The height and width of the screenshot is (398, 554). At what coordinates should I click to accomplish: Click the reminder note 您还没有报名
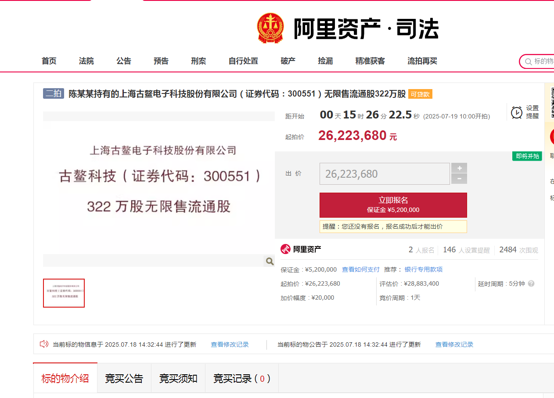click(393, 226)
